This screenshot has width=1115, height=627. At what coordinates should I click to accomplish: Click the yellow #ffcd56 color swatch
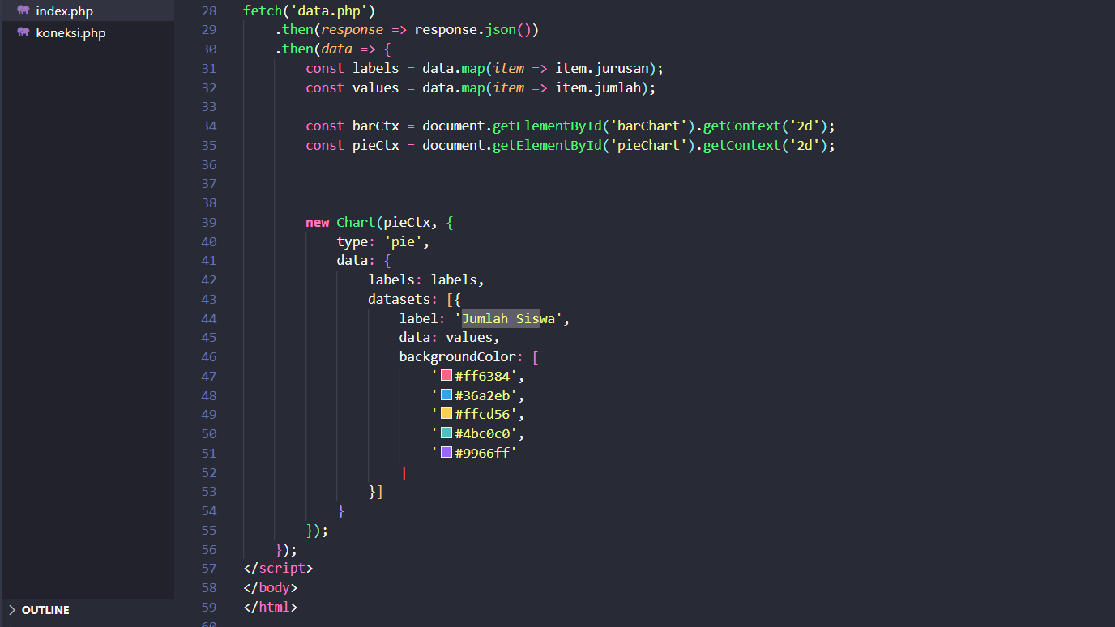coord(446,414)
